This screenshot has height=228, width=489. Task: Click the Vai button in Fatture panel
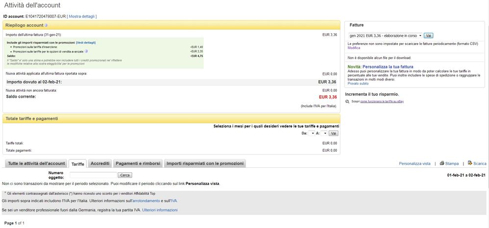coord(429,36)
